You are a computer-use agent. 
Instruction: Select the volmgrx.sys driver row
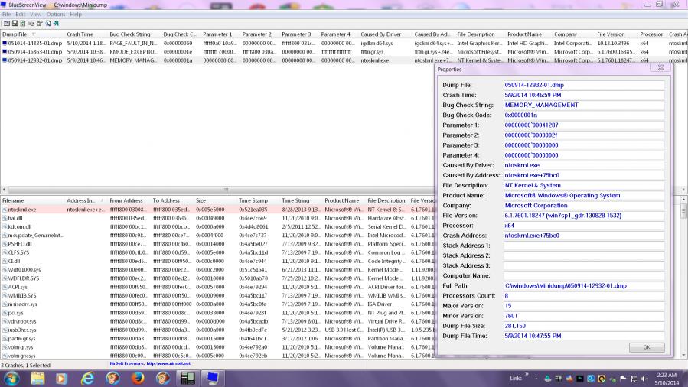pyautogui.click(x=217, y=356)
